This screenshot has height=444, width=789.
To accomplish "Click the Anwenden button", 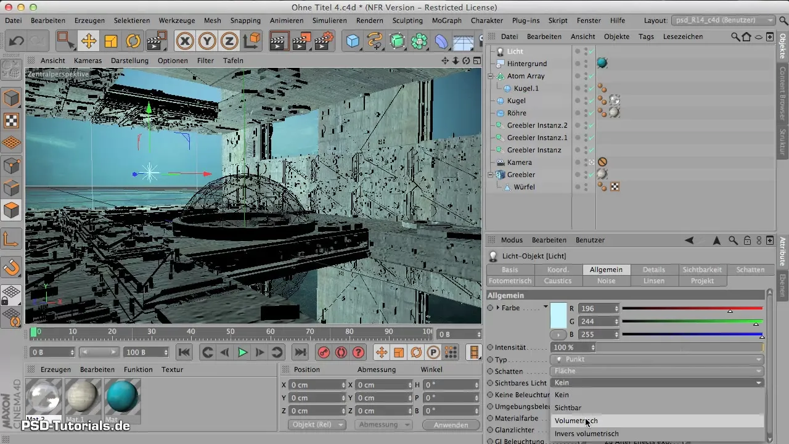I will [451, 425].
